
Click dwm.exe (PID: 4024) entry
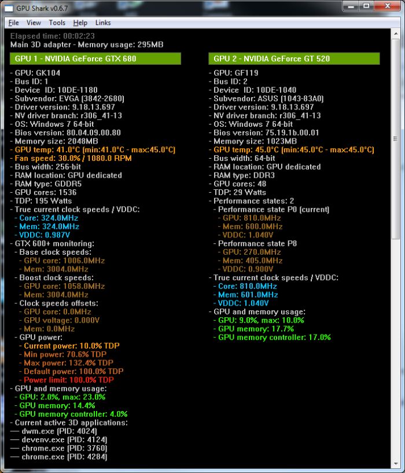[x=54, y=431]
